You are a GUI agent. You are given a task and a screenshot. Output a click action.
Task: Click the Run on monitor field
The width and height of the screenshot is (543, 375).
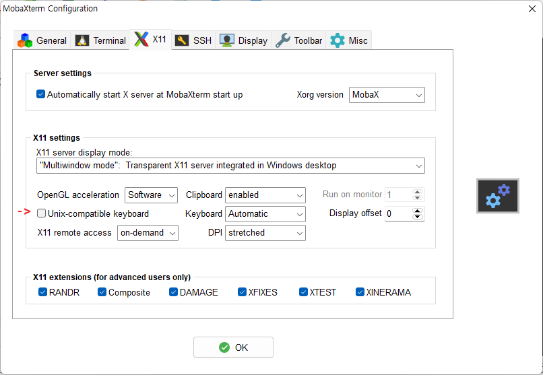(x=399, y=195)
